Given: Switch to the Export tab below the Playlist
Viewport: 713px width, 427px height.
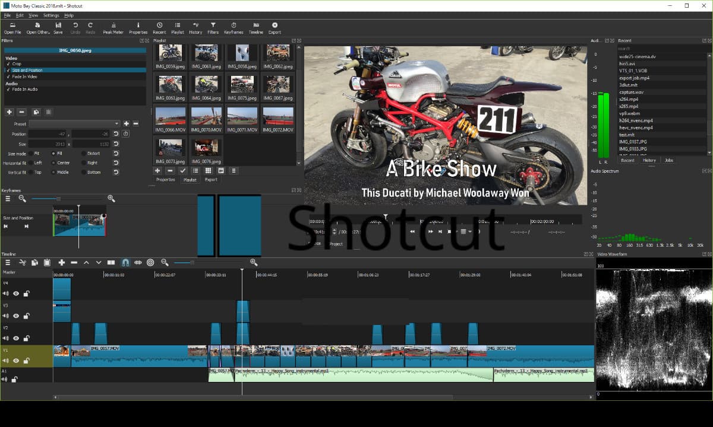Looking at the screenshot, I should click(x=211, y=180).
